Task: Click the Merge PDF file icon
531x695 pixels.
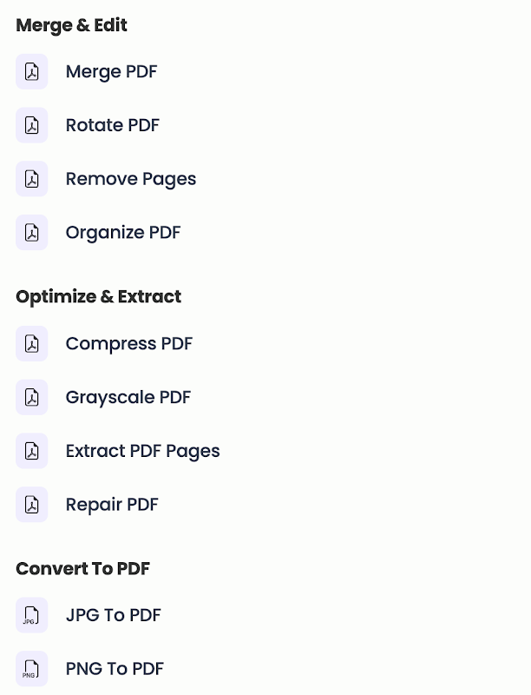Action: point(32,72)
